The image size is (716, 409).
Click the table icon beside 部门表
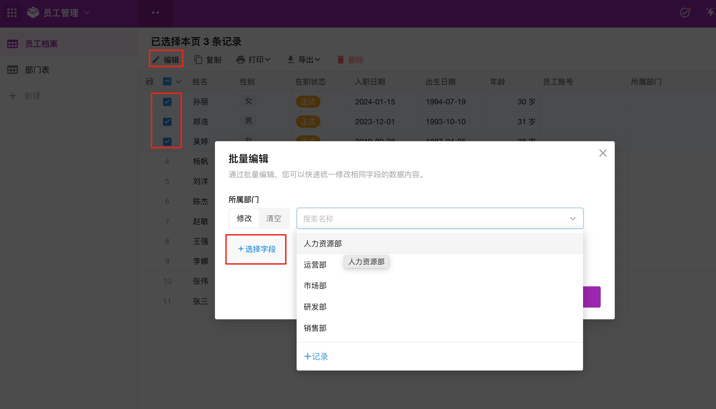pyautogui.click(x=13, y=70)
